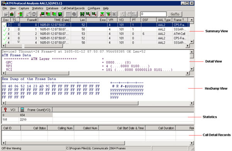Click the funnel icon labeled SET

tap(102, 14)
